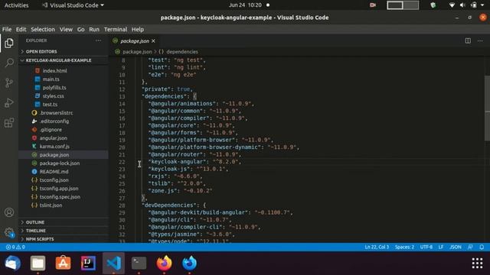
Task: Open main.ts in explorer
Action: [51, 79]
